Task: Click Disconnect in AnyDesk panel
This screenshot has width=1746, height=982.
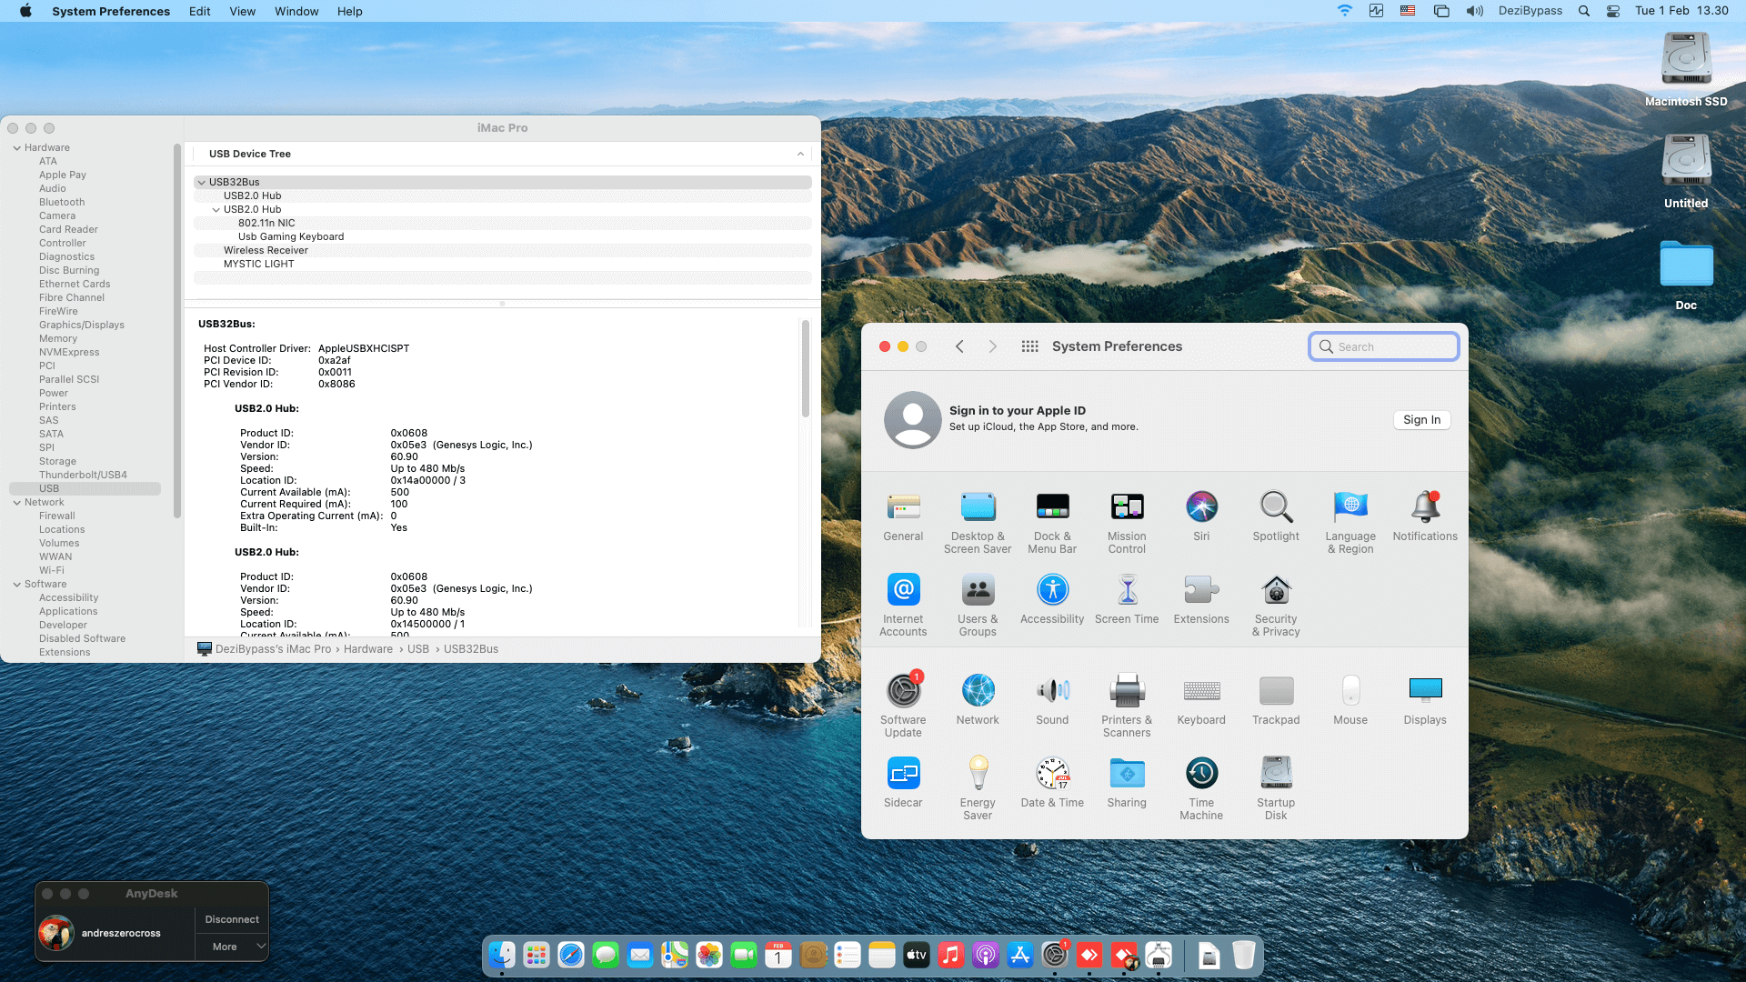Action: tap(232, 919)
